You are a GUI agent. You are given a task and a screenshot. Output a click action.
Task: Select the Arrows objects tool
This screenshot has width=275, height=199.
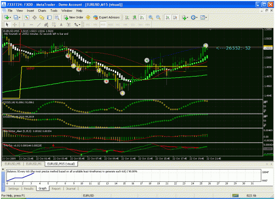[76, 25]
